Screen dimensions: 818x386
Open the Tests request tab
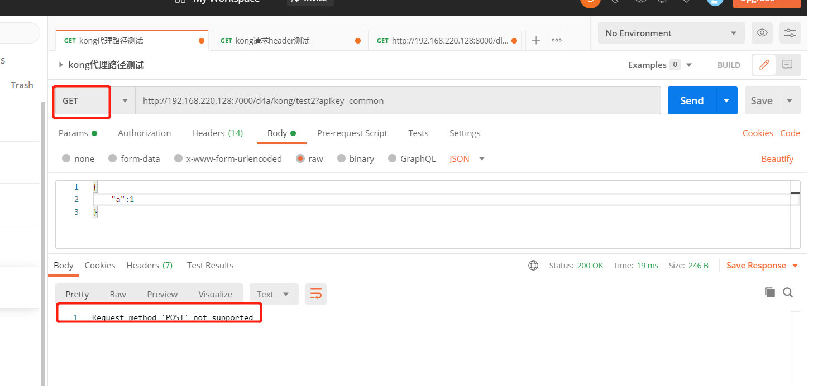point(418,133)
